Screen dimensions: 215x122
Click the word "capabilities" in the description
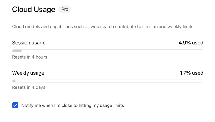point(61,27)
